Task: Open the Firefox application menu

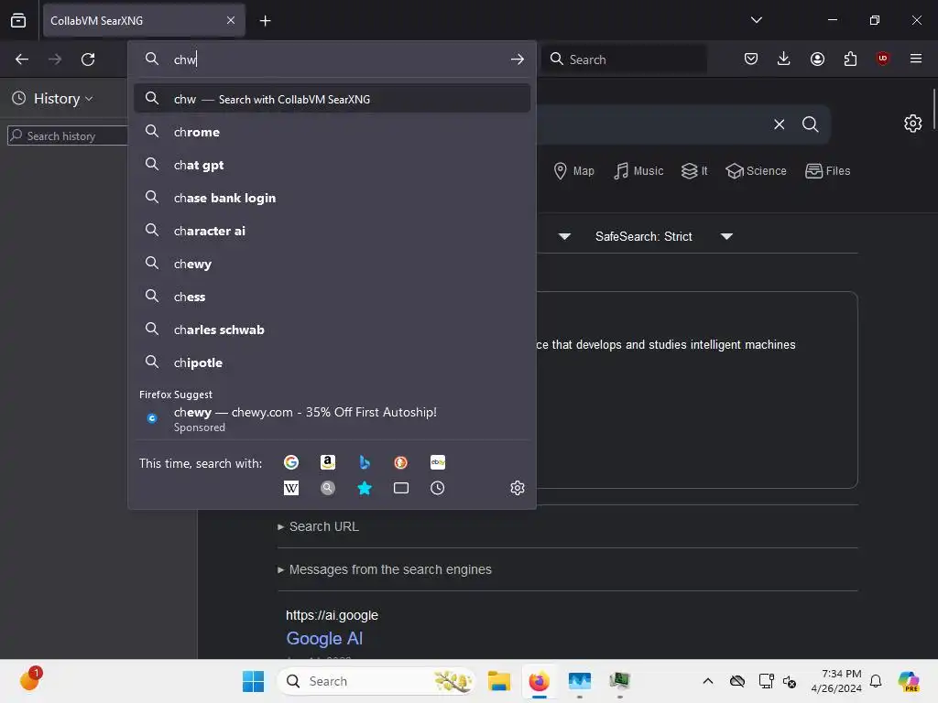Action: 915,59
